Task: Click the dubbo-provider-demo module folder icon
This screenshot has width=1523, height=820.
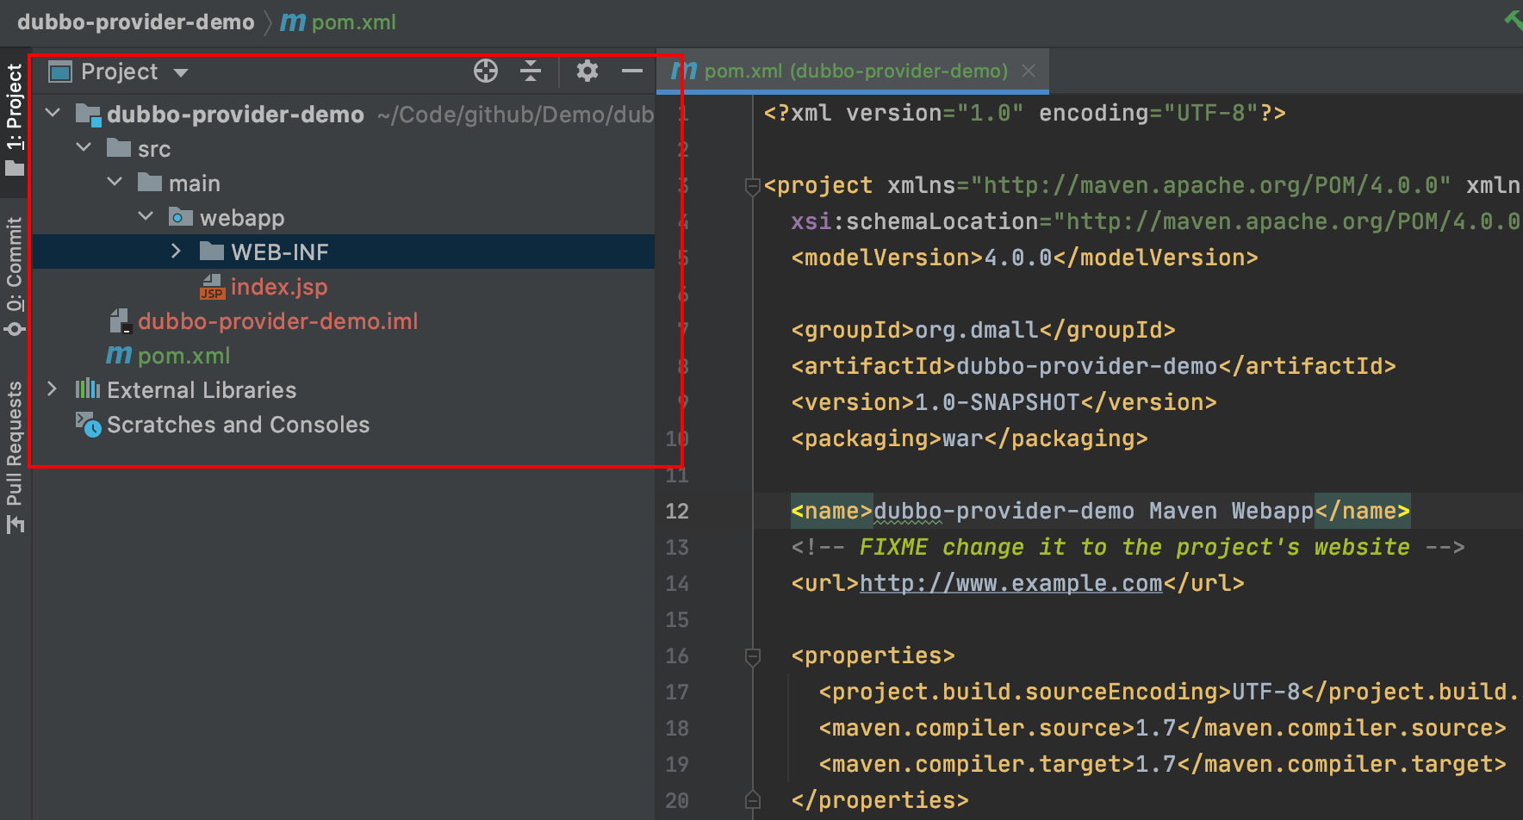Action: coord(89,115)
